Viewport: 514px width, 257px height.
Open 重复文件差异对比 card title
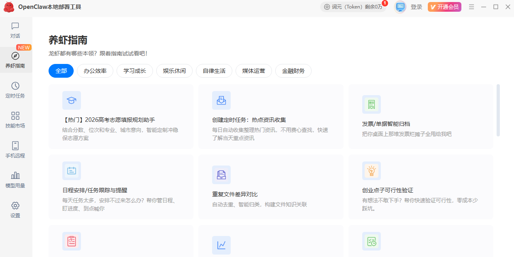235,194
